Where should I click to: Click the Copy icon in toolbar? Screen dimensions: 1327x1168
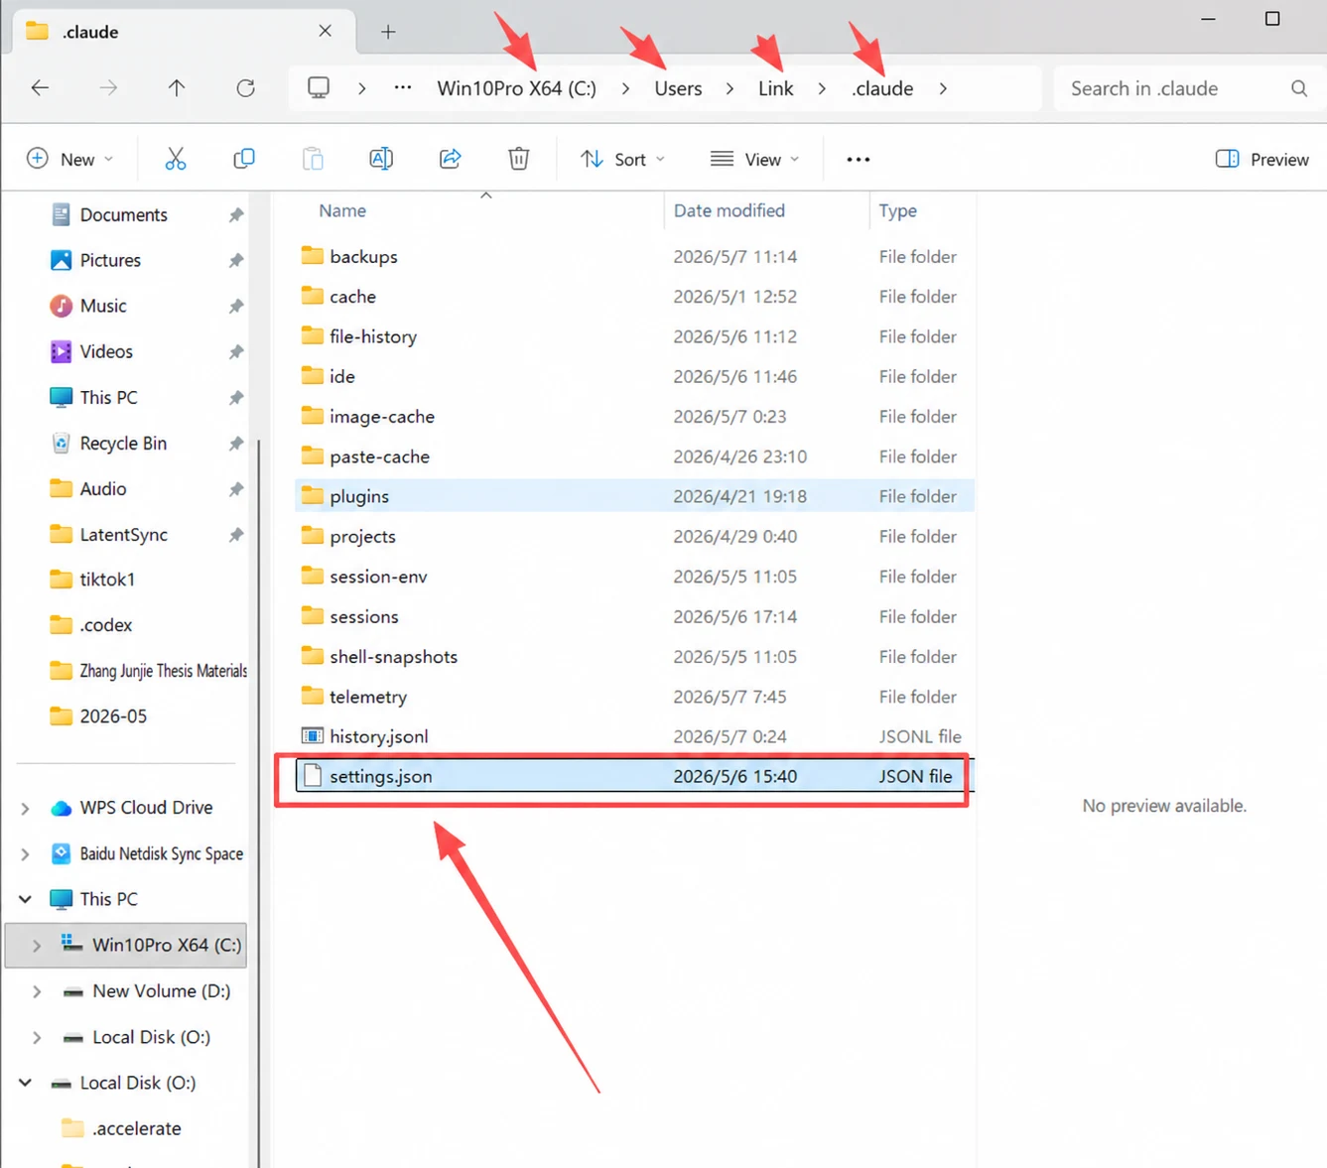[x=244, y=159]
